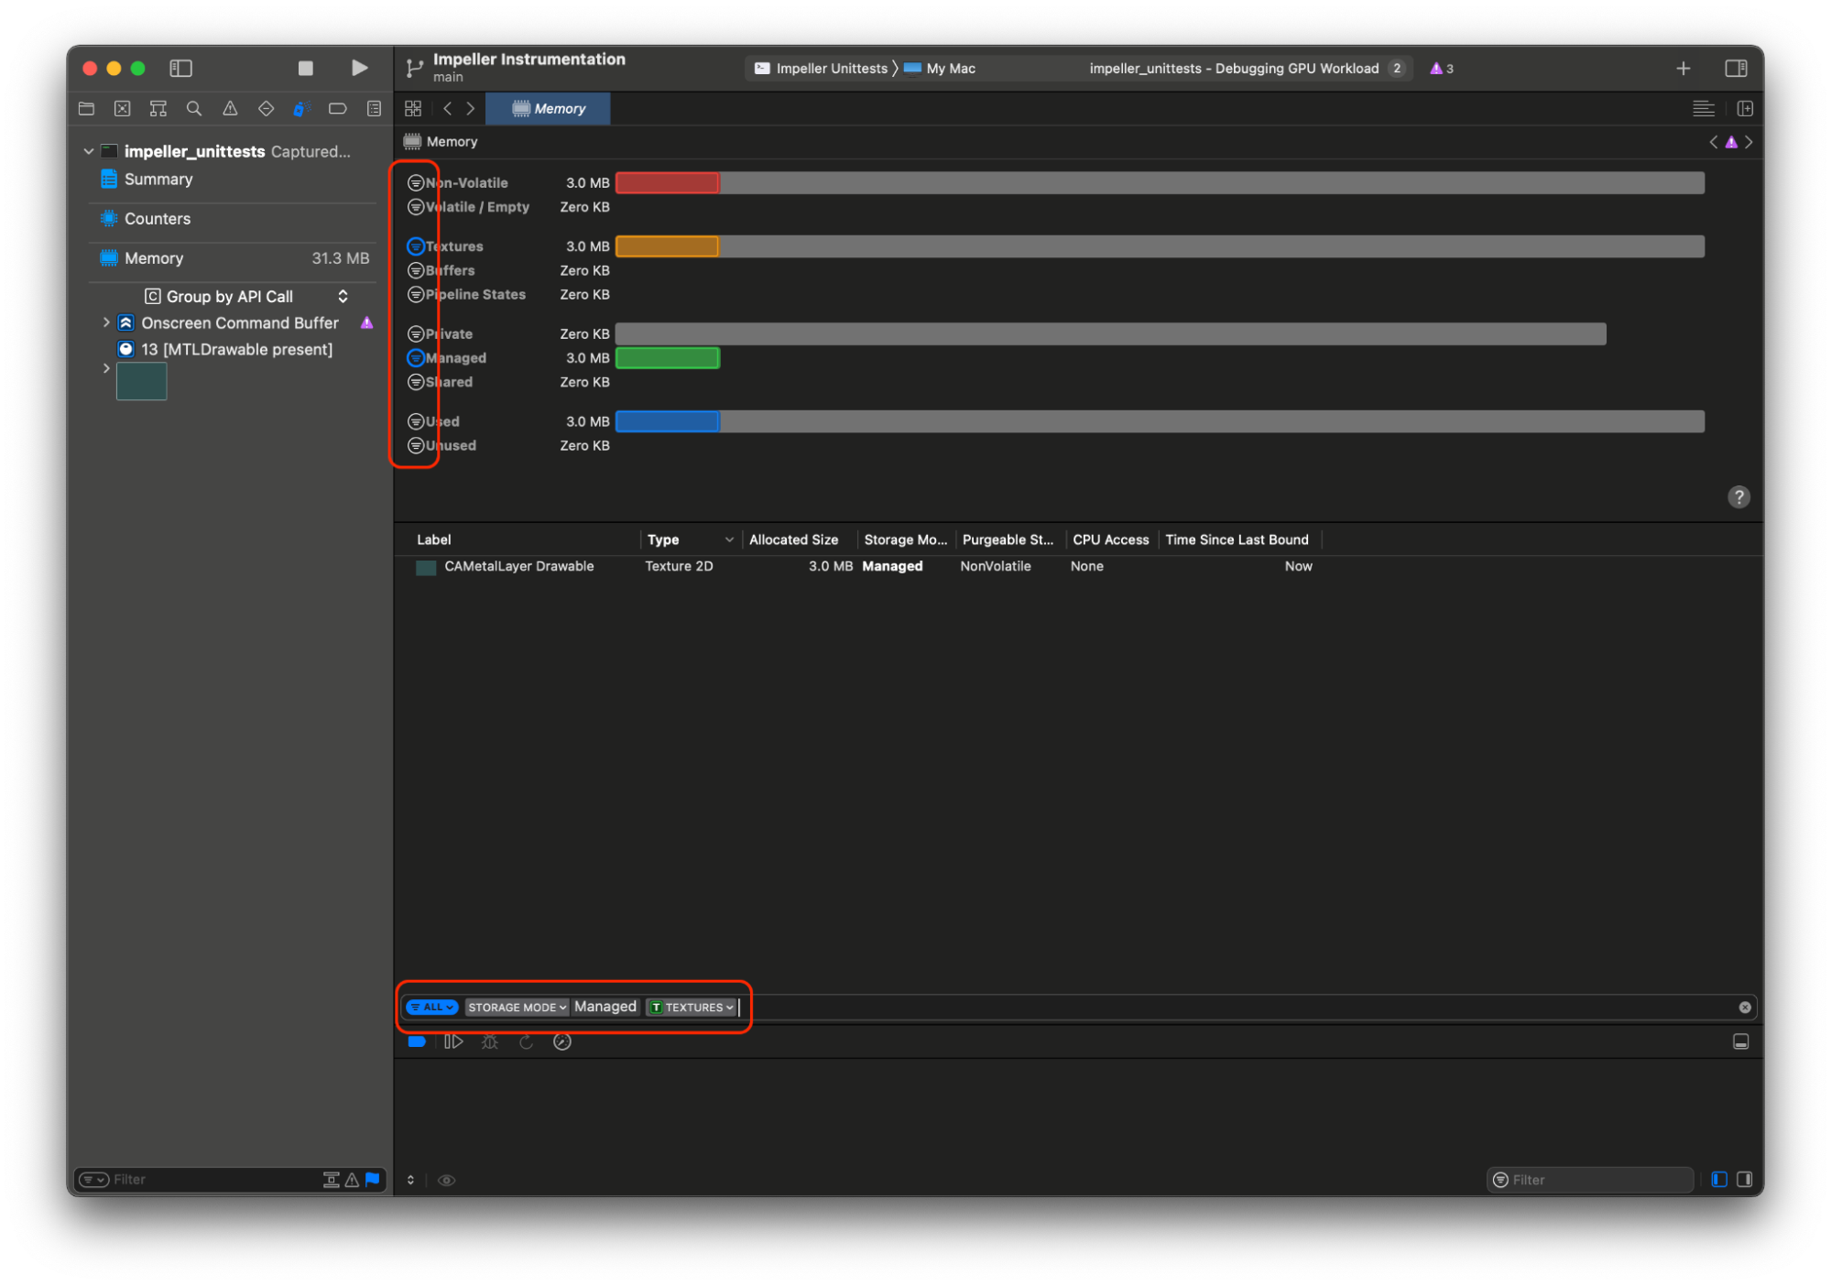The image size is (1831, 1286).
Task: Add a new window tab plus button
Action: point(1683,68)
